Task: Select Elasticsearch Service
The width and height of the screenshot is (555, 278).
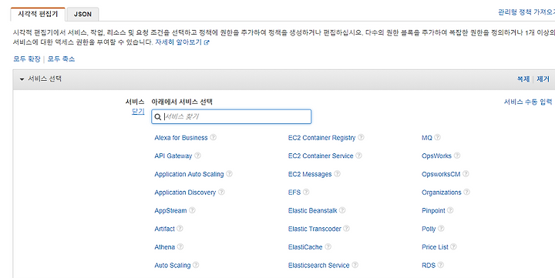Action: [318, 265]
